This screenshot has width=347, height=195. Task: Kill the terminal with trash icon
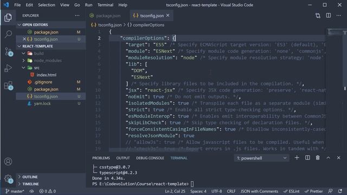click(318, 158)
